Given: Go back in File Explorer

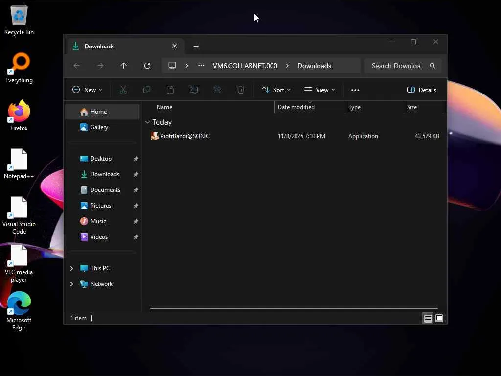Looking at the screenshot, I should (x=77, y=66).
